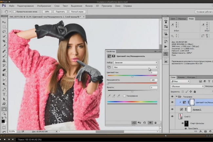Open the Основная рабочая workspace dropdown

tap(204, 12)
